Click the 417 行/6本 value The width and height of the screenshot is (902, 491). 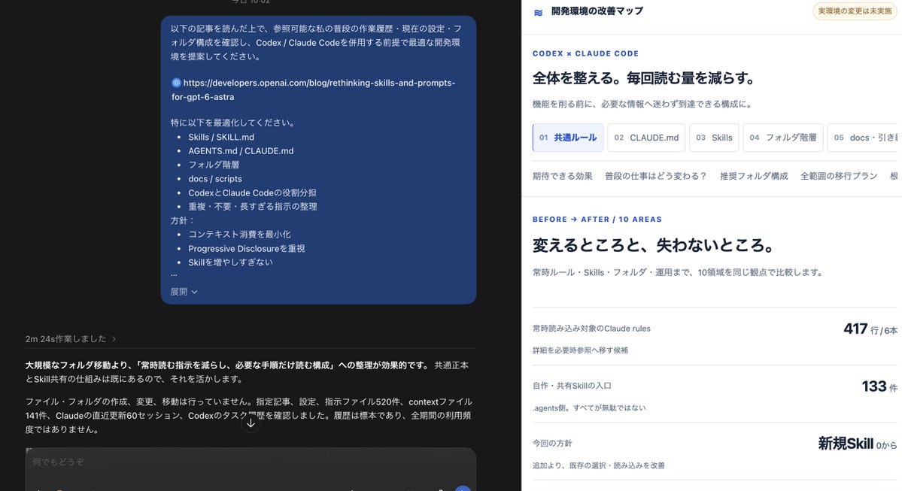(x=870, y=329)
